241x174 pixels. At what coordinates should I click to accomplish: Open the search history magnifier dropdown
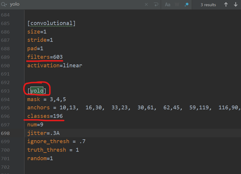[4, 4]
